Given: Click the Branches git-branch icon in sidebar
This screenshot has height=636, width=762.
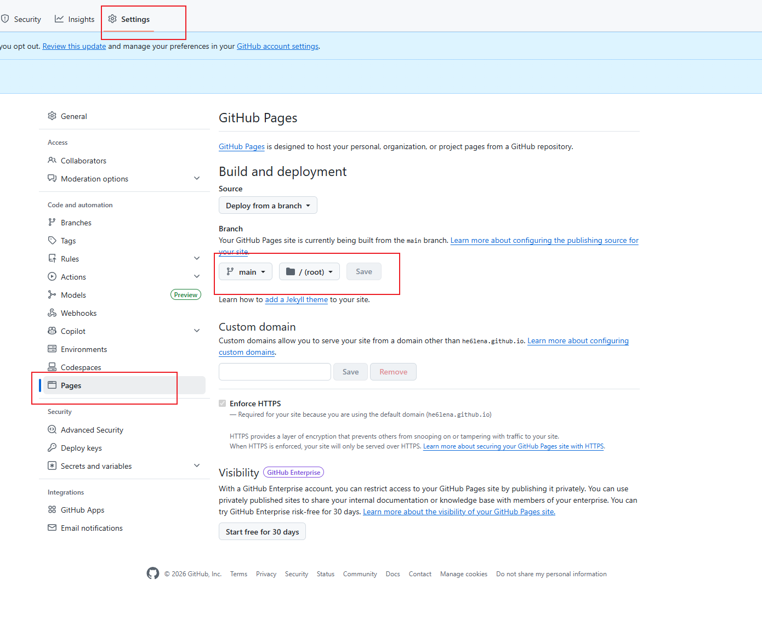Looking at the screenshot, I should tap(52, 223).
